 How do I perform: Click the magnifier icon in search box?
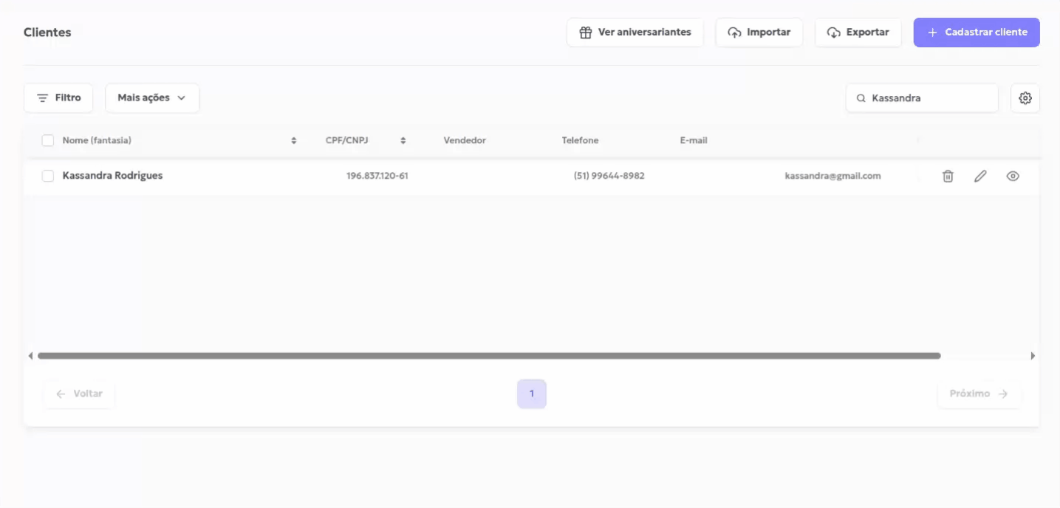[x=861, y=98]
